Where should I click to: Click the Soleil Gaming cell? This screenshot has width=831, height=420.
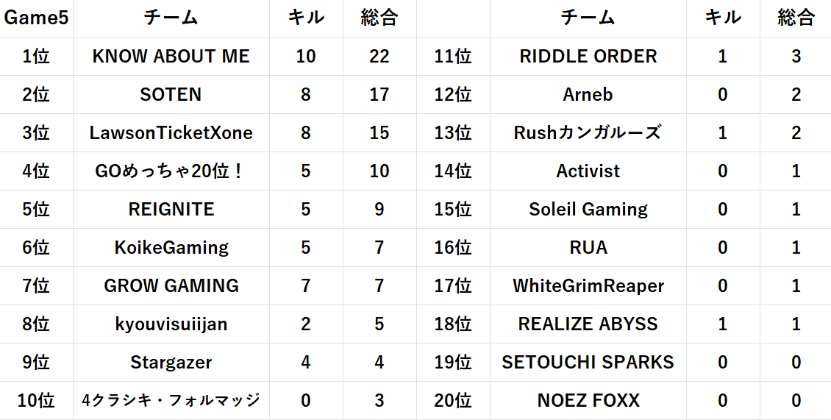[x=588, y=210]
